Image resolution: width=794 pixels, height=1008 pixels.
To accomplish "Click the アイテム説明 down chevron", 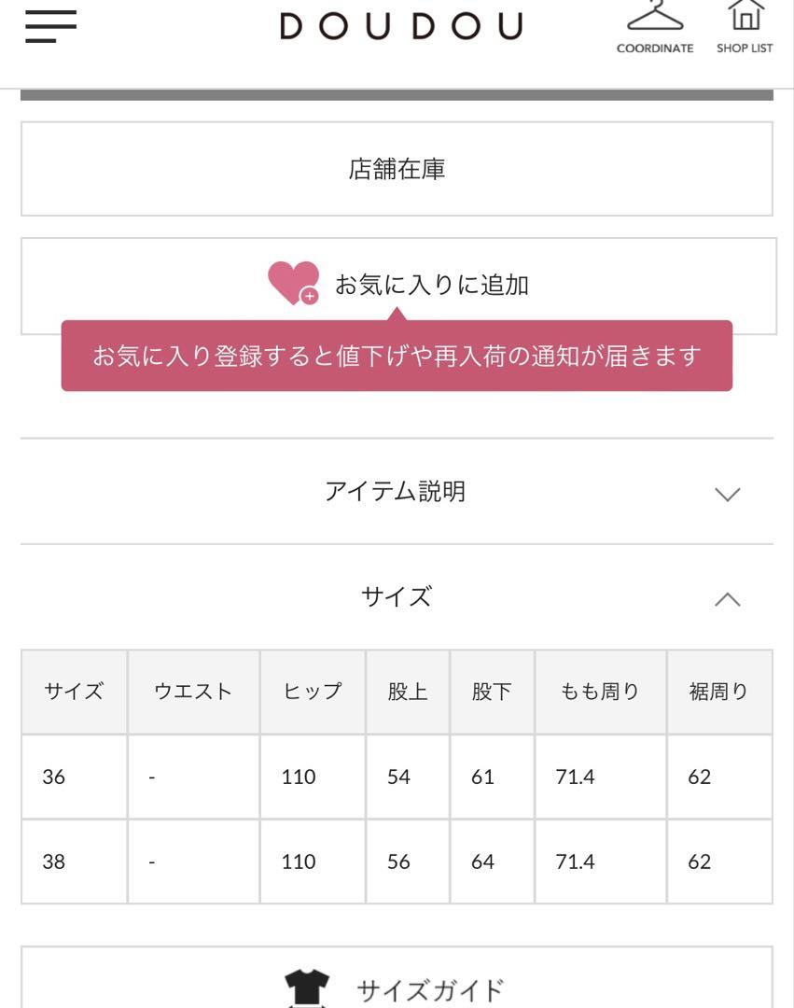I will pyautogui.click(x=727, y=494).
